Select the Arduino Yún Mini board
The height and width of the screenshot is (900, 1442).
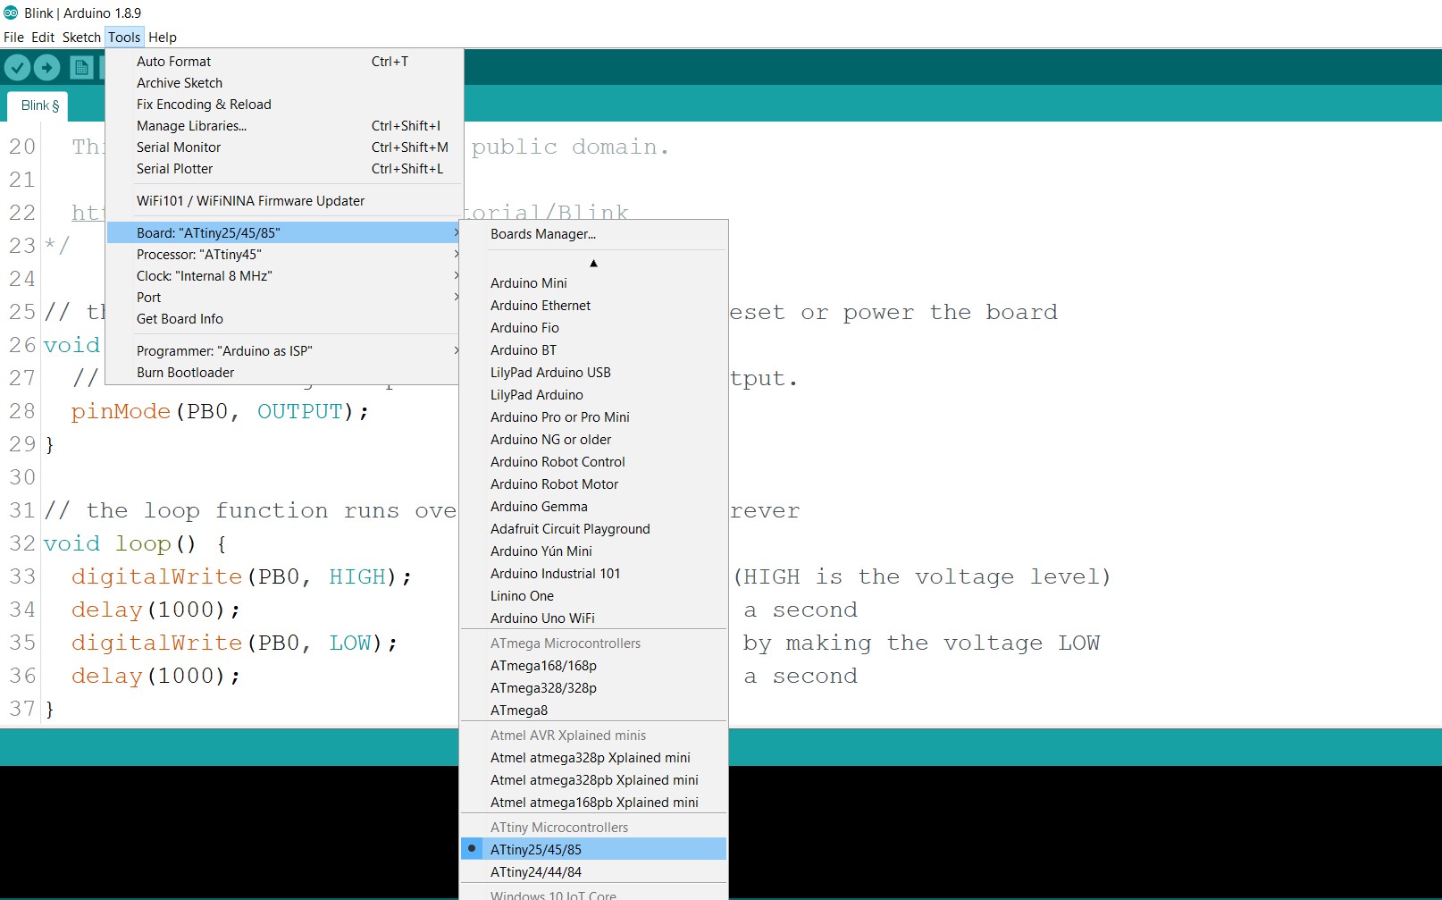pos(593,551)
